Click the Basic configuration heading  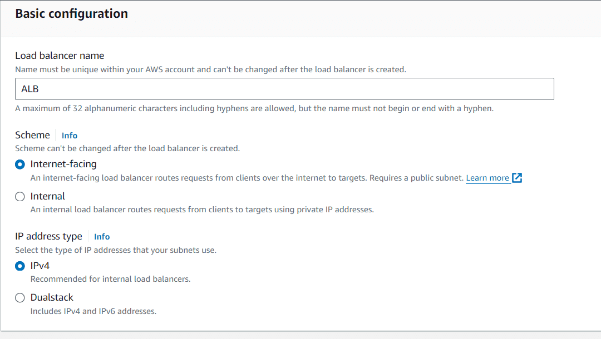pyautogui.click(x=71, y=14)
